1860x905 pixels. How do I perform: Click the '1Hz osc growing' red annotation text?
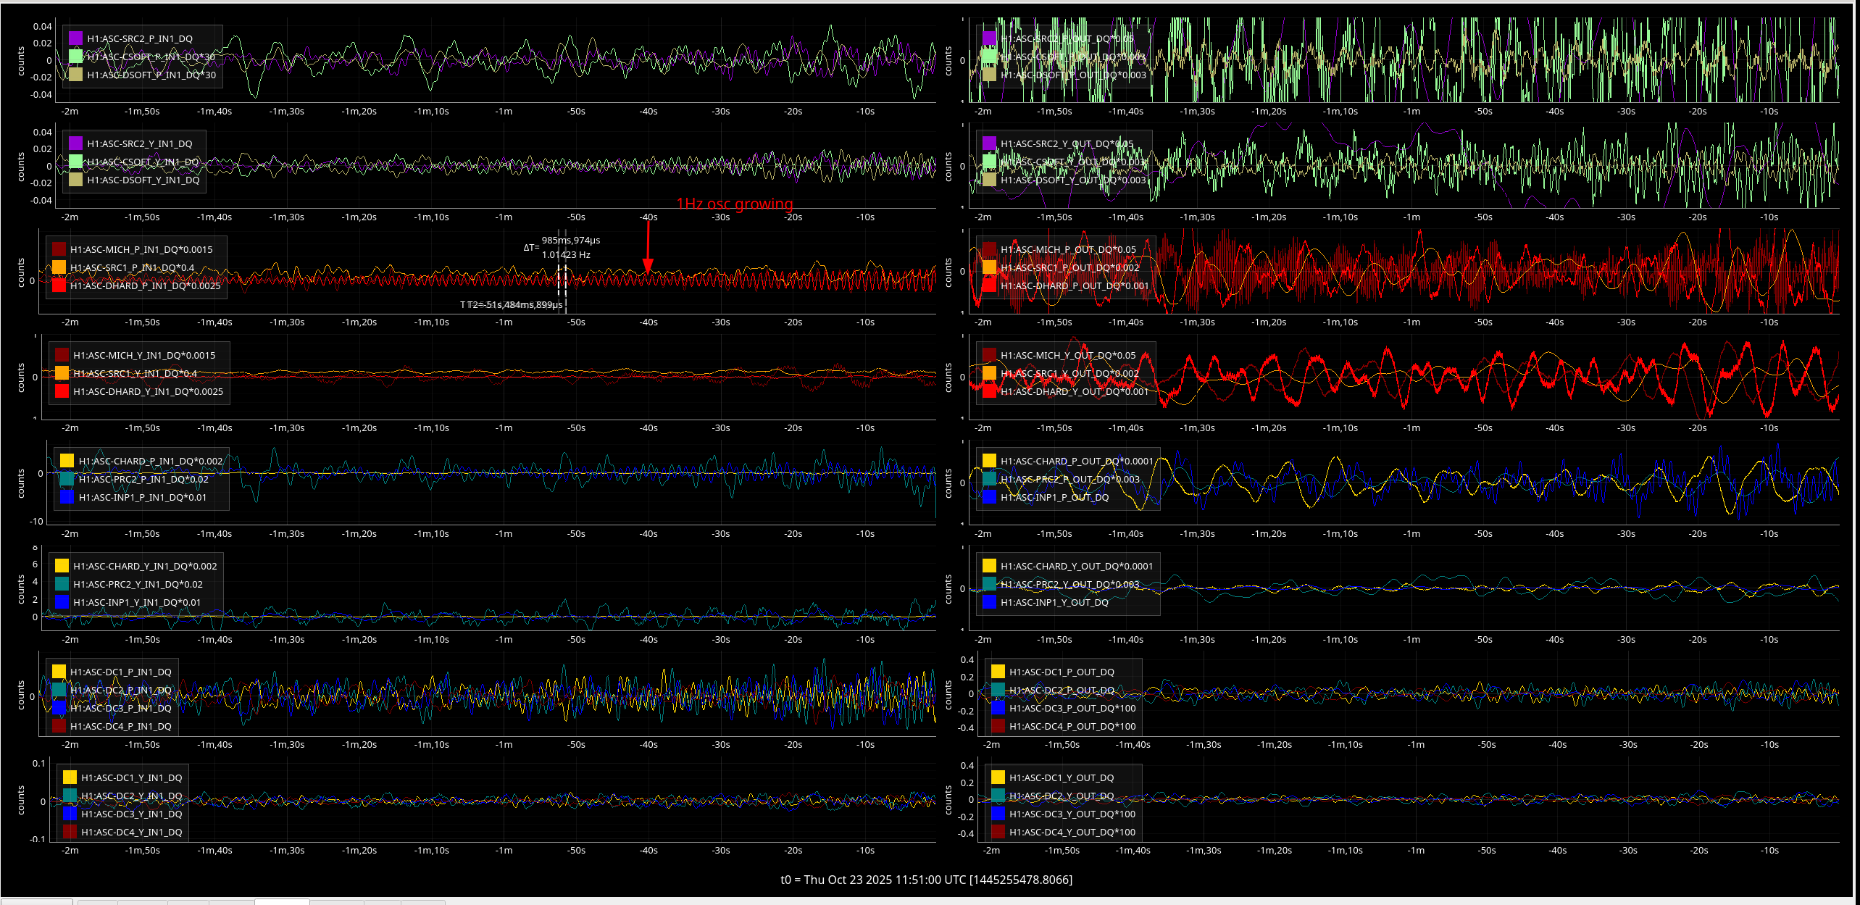pyautogui.click(x=734, y=204)
